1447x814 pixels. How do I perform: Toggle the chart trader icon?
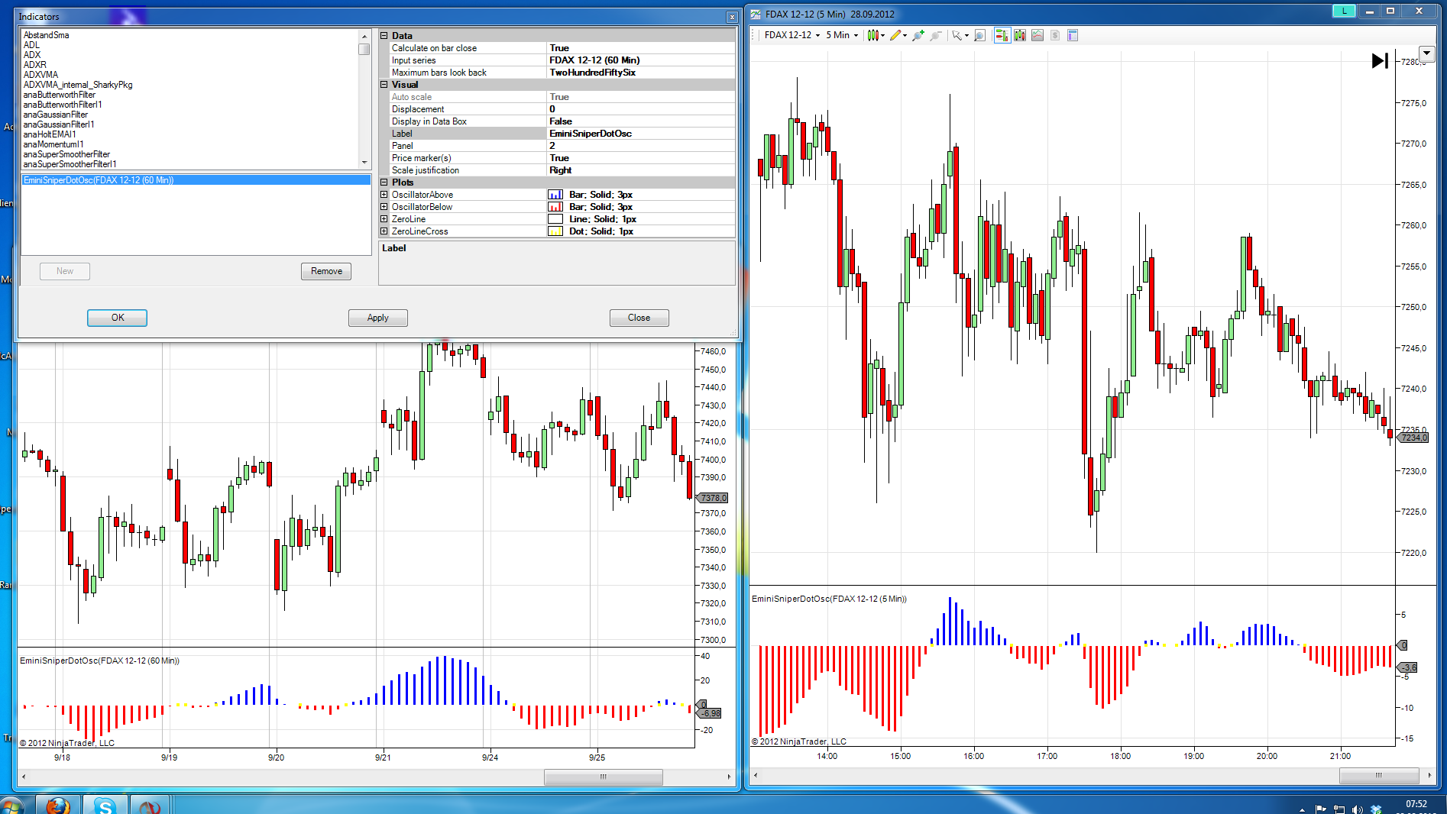pos(1002,35)
